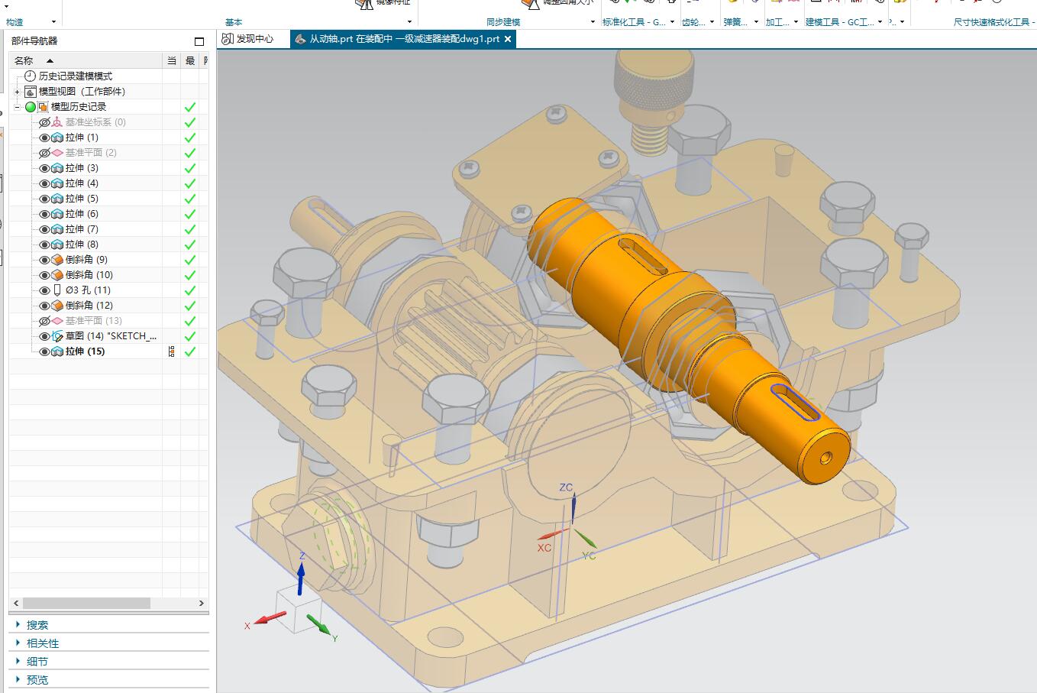Click the clock icon of 历史记录建模模式
1037x693 pixels.
(31, 76)
